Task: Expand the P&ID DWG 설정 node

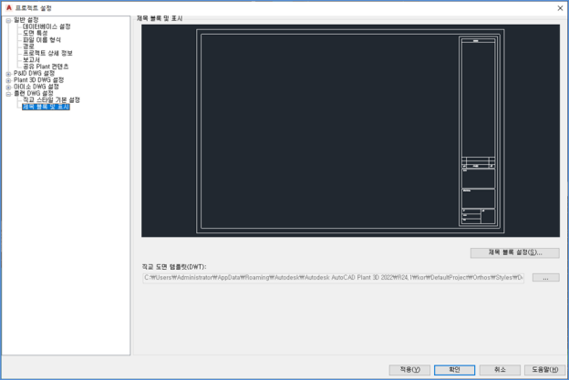Action: 8,74
